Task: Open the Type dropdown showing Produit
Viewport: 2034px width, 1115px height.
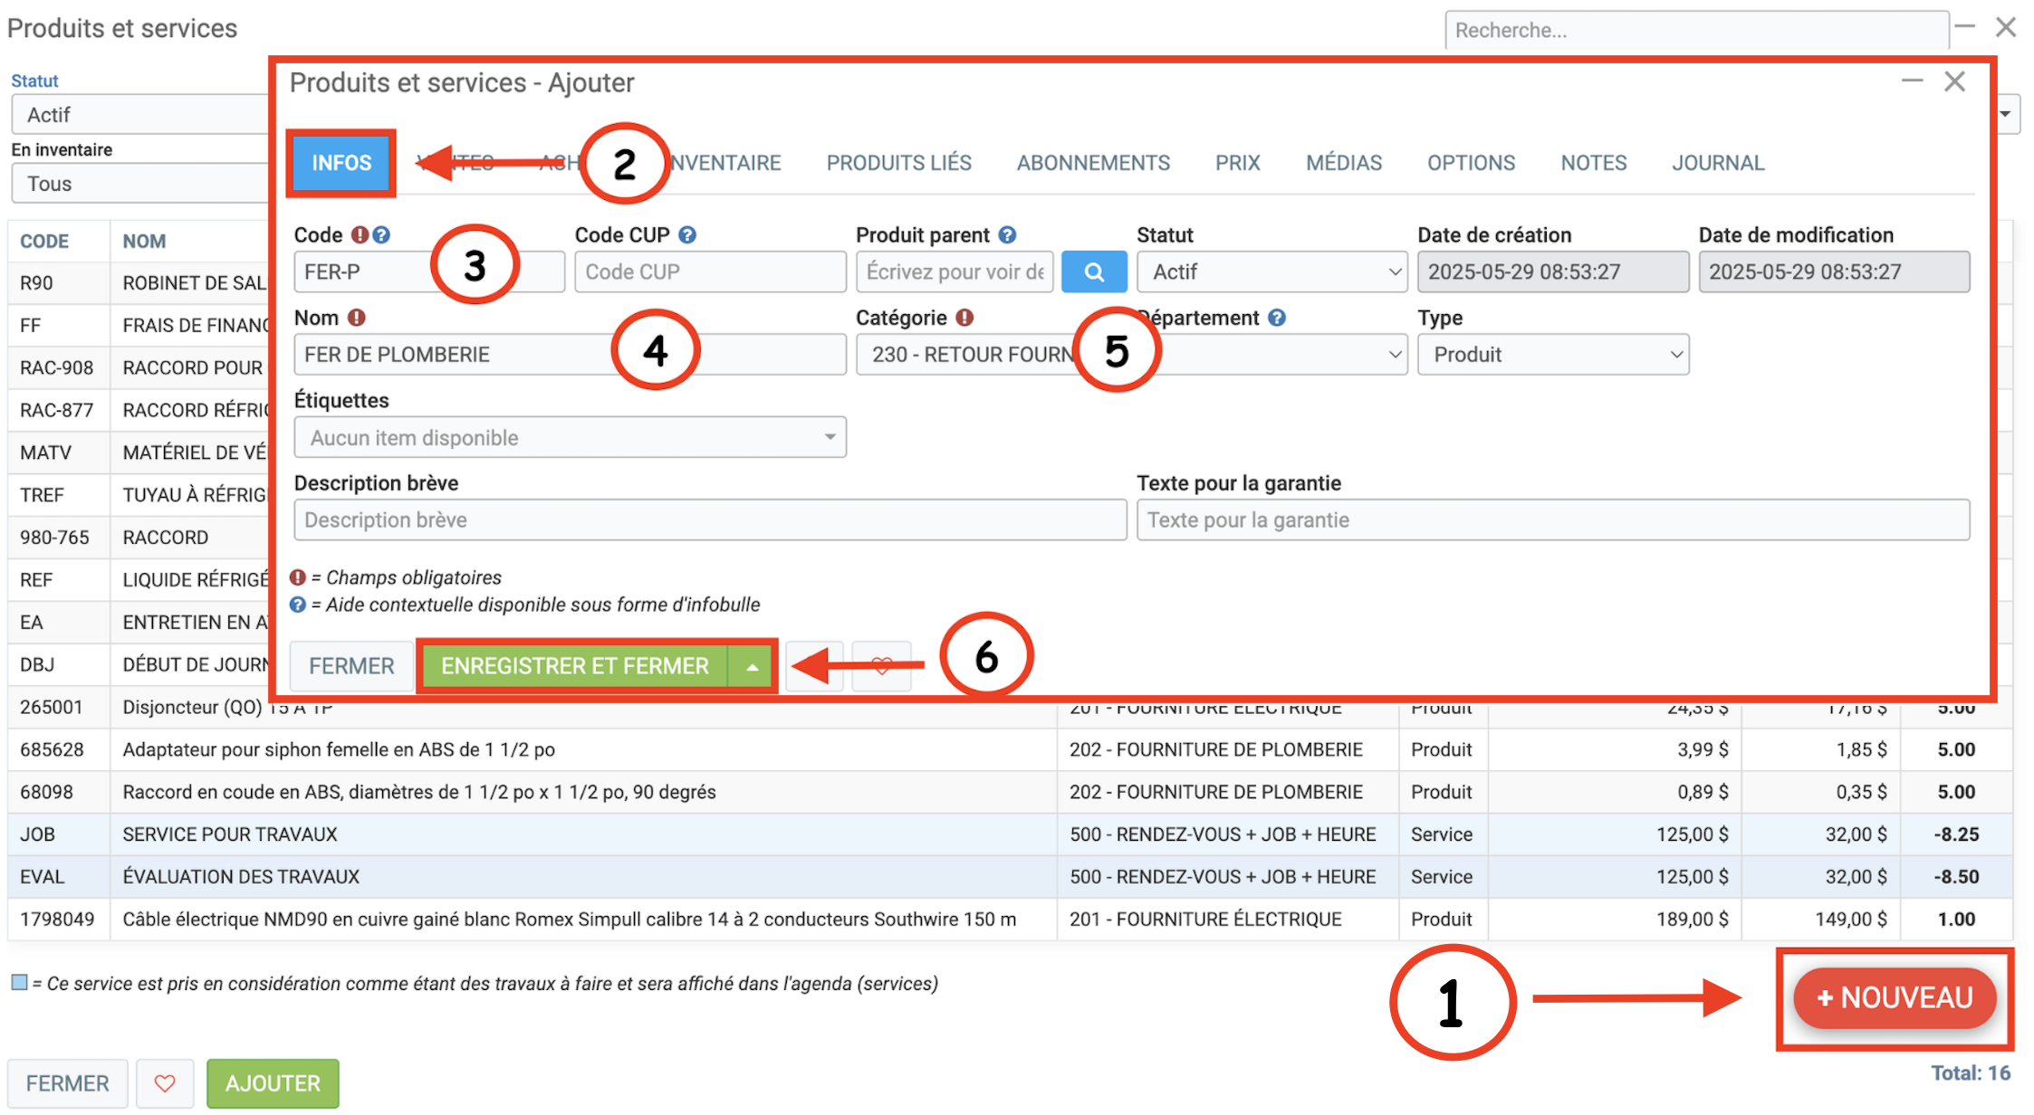Action: (1552, 355)
